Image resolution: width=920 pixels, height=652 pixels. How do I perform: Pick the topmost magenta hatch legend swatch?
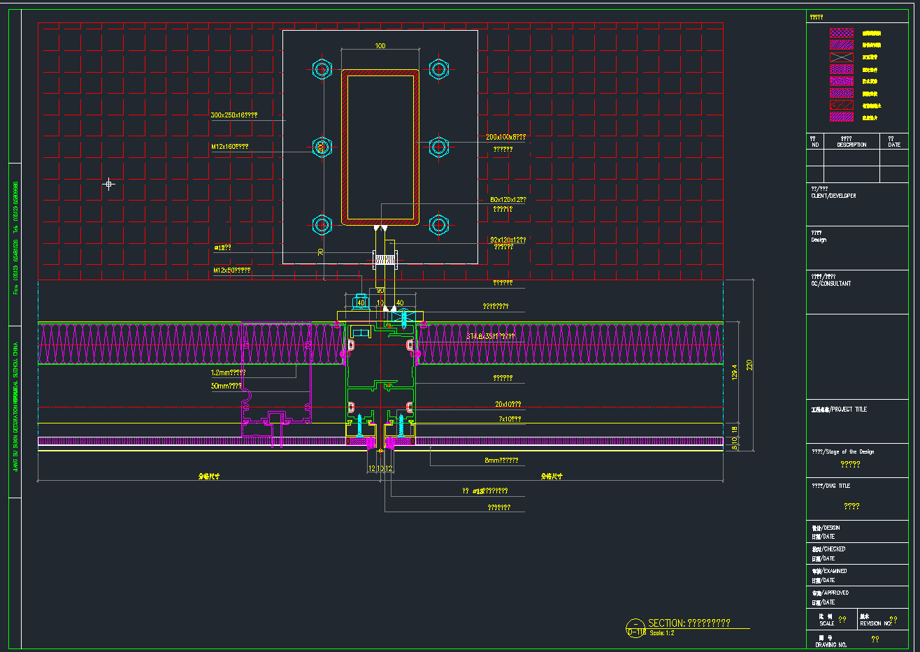click(x=841, y=33)
